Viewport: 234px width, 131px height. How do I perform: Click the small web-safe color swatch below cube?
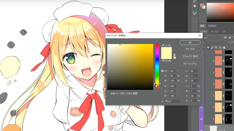click(x=175, y=57)
